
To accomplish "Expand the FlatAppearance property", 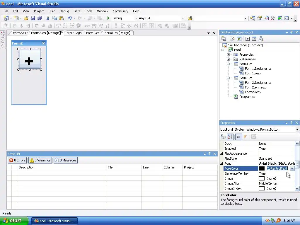I will click(x=221, y=154).
